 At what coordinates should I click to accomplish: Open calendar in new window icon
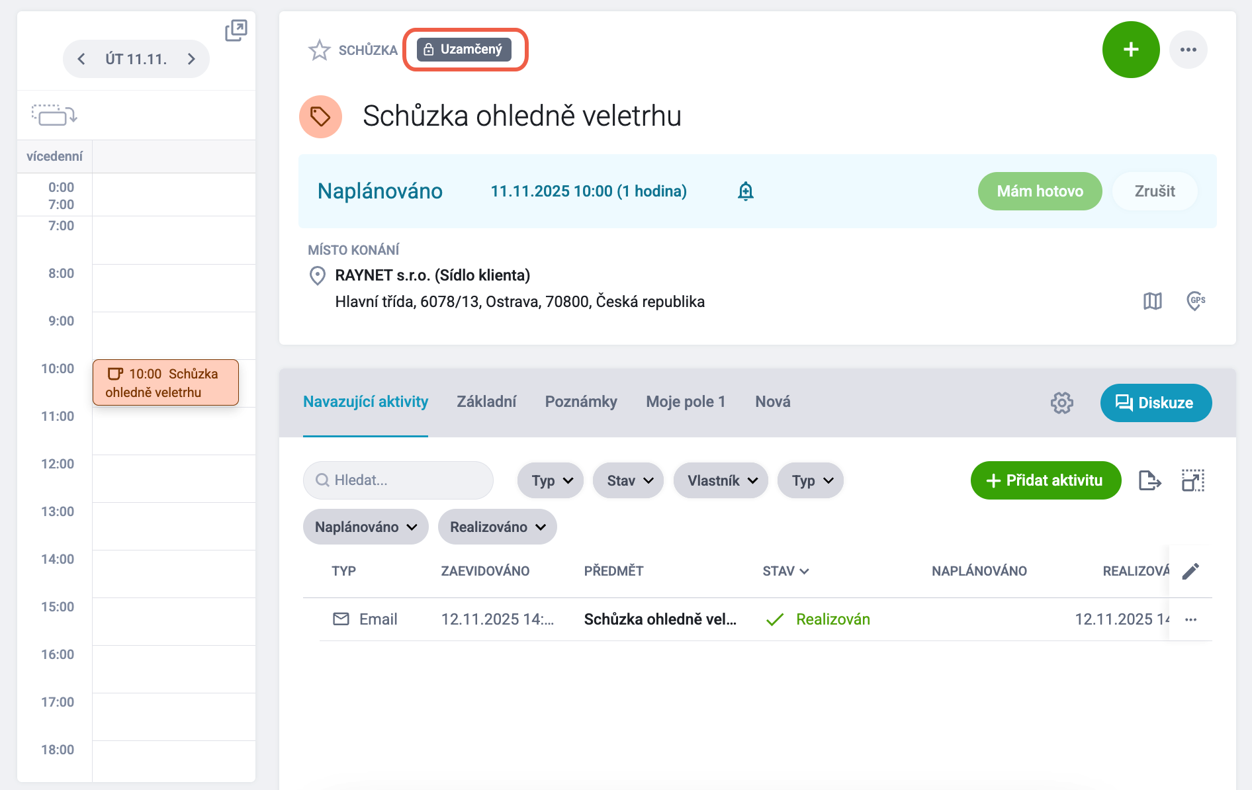(x=236, y=30)
